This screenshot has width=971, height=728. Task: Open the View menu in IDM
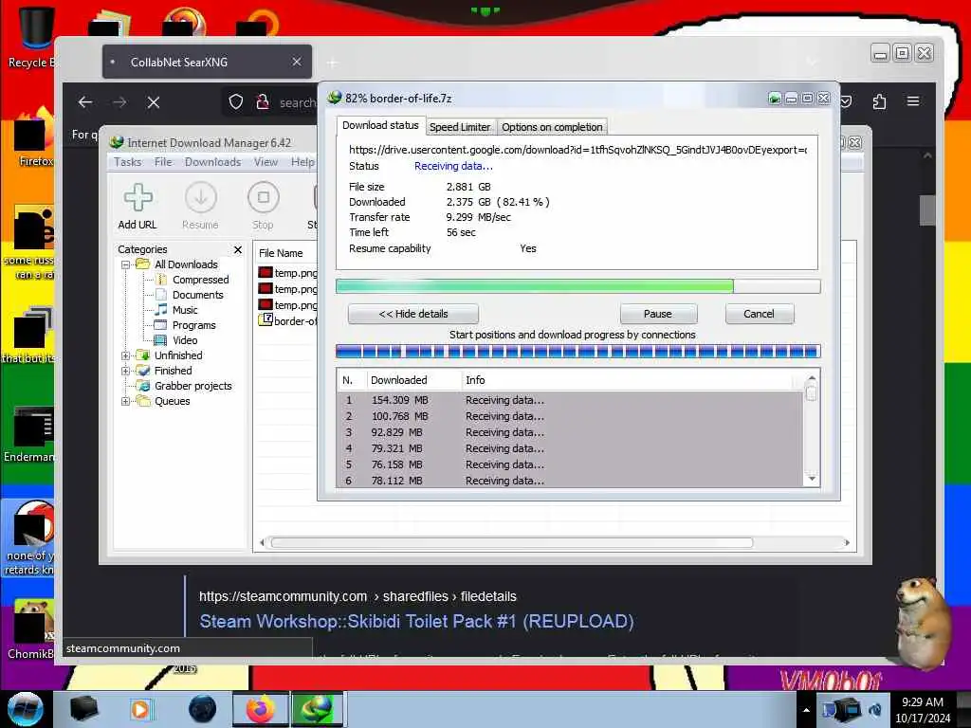tap(266, 162)
